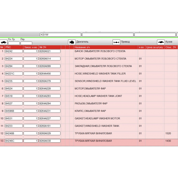Click PNC field 84246C in row 13

[x=14, y=141]
